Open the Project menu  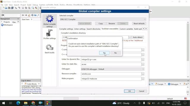23,5
